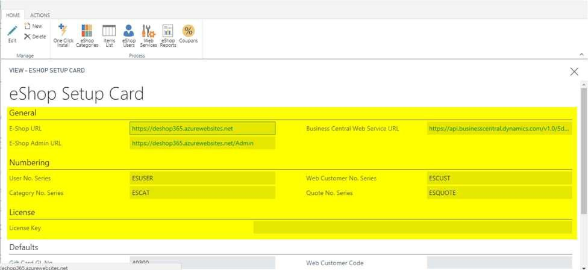
Task: Open eShop Users
Action: 129,35
